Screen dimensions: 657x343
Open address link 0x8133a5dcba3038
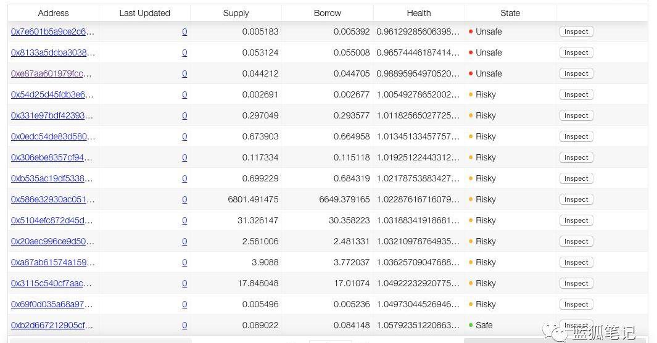(x=52, y=52)
